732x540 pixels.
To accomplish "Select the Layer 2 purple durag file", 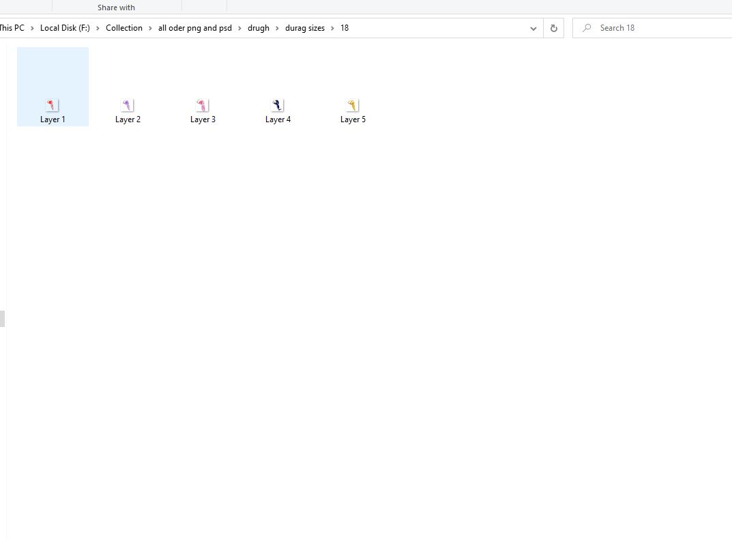I will [x=128, y=105].
